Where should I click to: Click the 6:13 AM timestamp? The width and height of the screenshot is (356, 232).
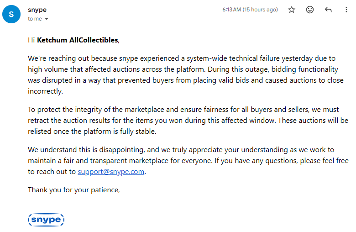pos(250,10)
